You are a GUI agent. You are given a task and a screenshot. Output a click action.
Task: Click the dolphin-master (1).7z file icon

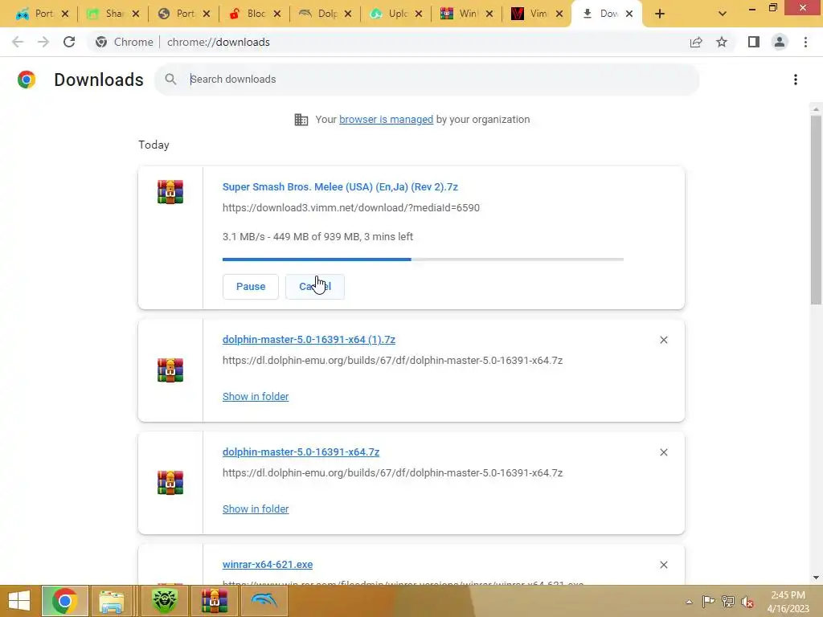pyautogui.click(x=170, y=370)
